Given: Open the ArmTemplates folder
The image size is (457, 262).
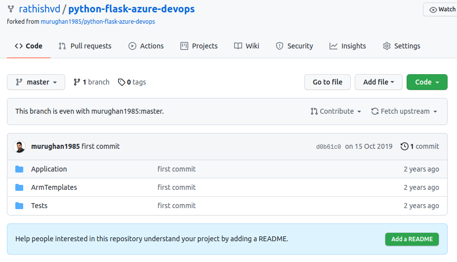Looking at the screenshot, I should point(54,187).
